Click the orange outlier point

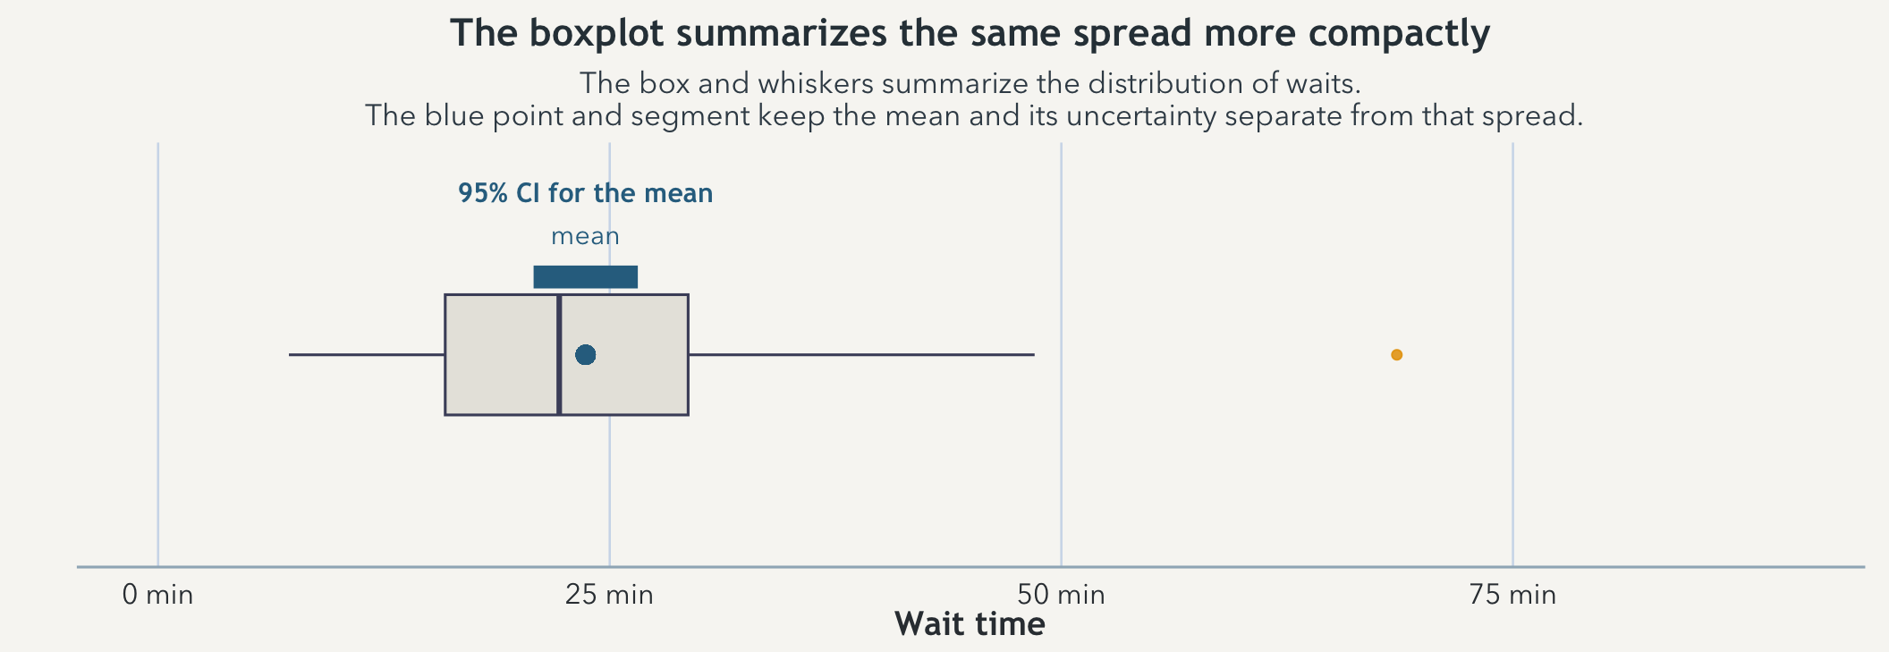tap(1396, 355)
